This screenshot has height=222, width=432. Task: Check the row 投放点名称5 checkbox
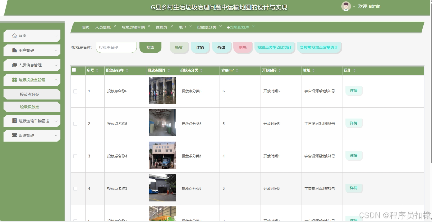[75, 124]
